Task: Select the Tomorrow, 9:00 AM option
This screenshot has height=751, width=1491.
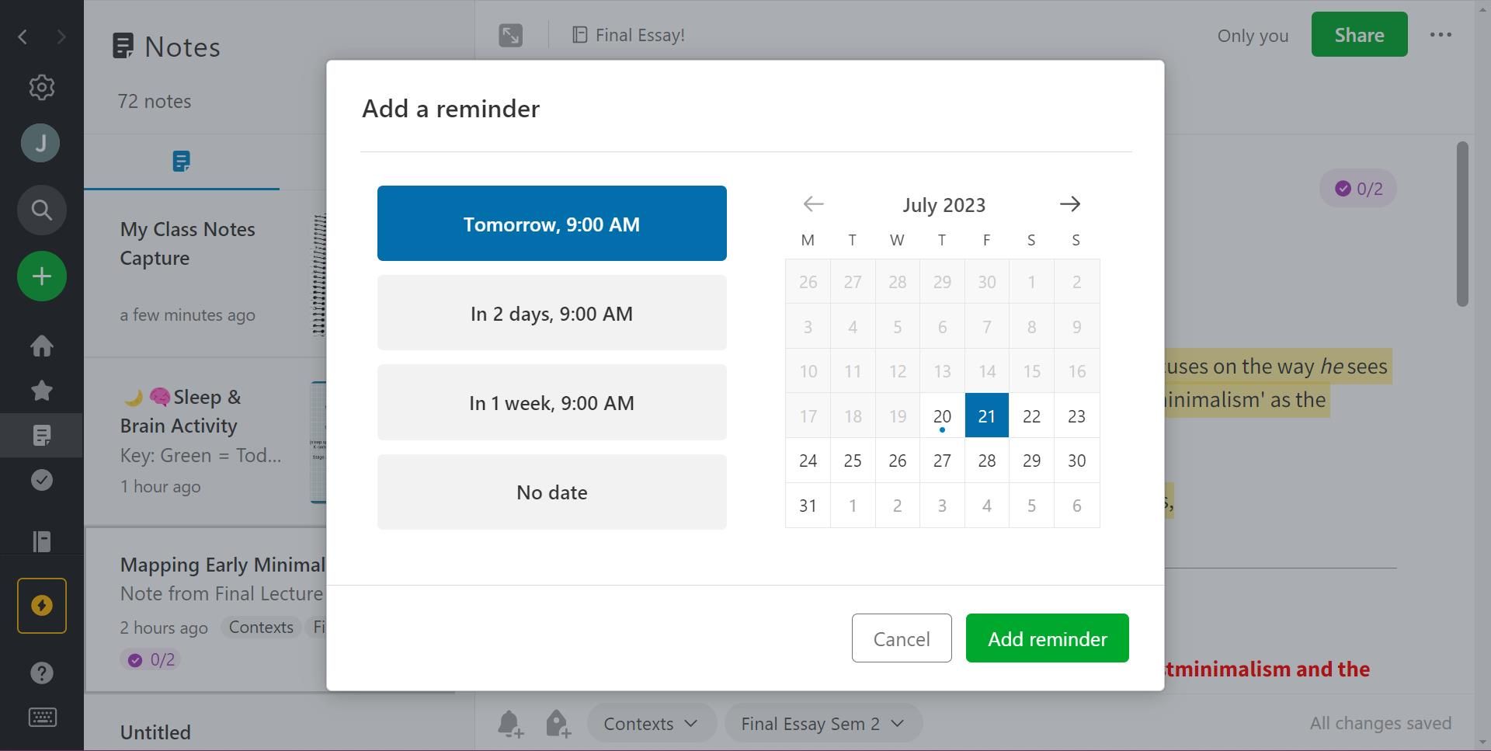Action: point(551,224)
